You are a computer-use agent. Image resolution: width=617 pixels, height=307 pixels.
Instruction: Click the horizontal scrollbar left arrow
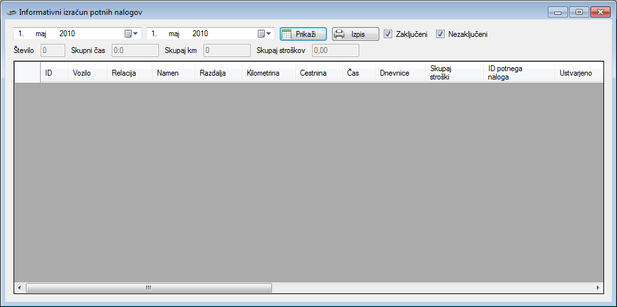tap(19, 288)
